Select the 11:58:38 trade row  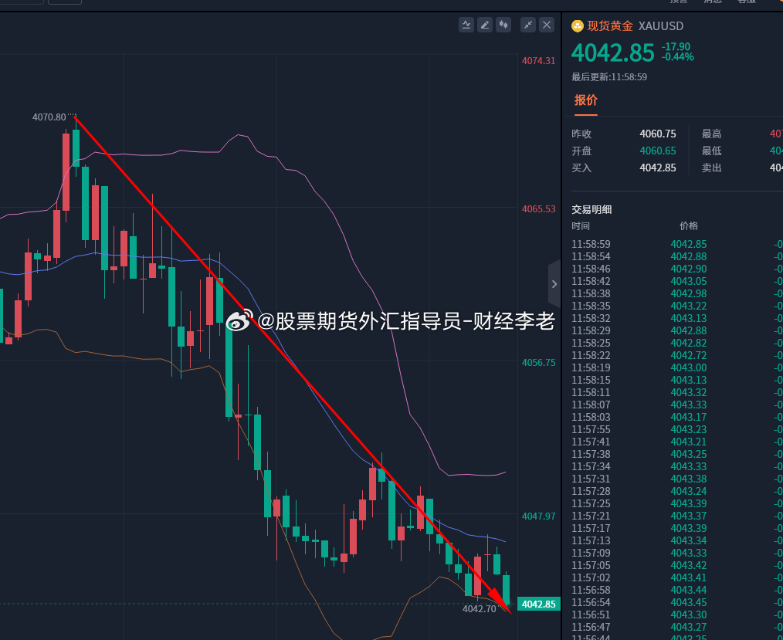click(x=677, y=293)
